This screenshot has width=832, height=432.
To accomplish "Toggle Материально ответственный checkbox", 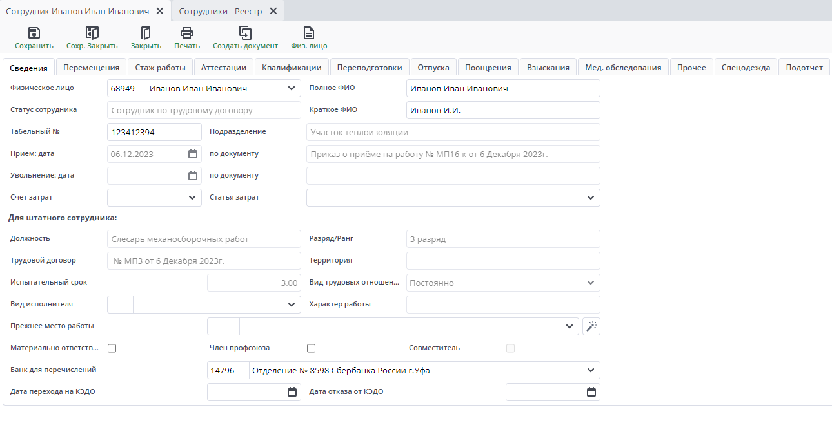I will tap(112, 348).
